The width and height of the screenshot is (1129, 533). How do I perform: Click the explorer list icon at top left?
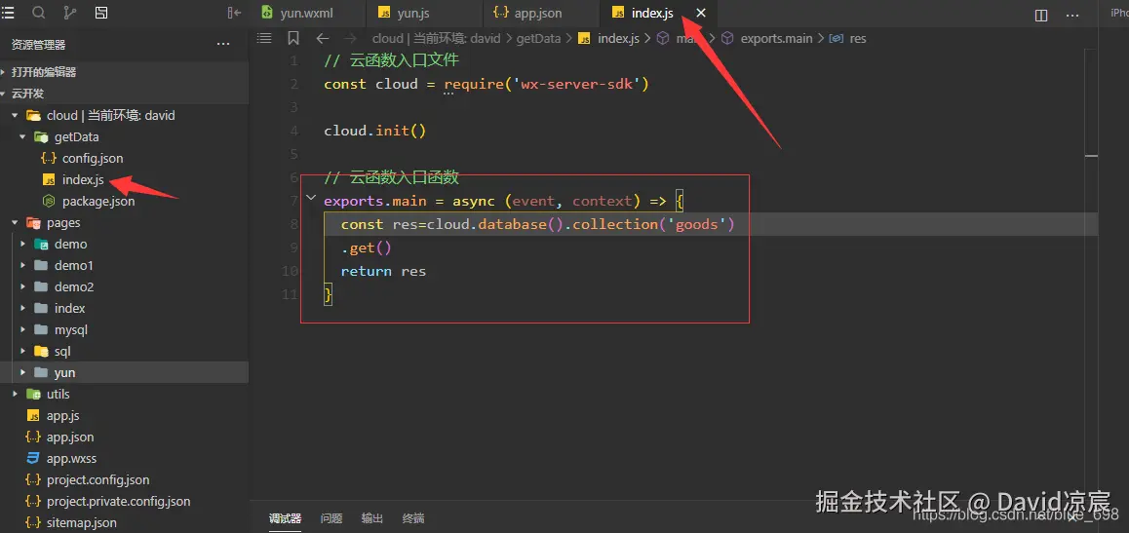pos(7,13)
